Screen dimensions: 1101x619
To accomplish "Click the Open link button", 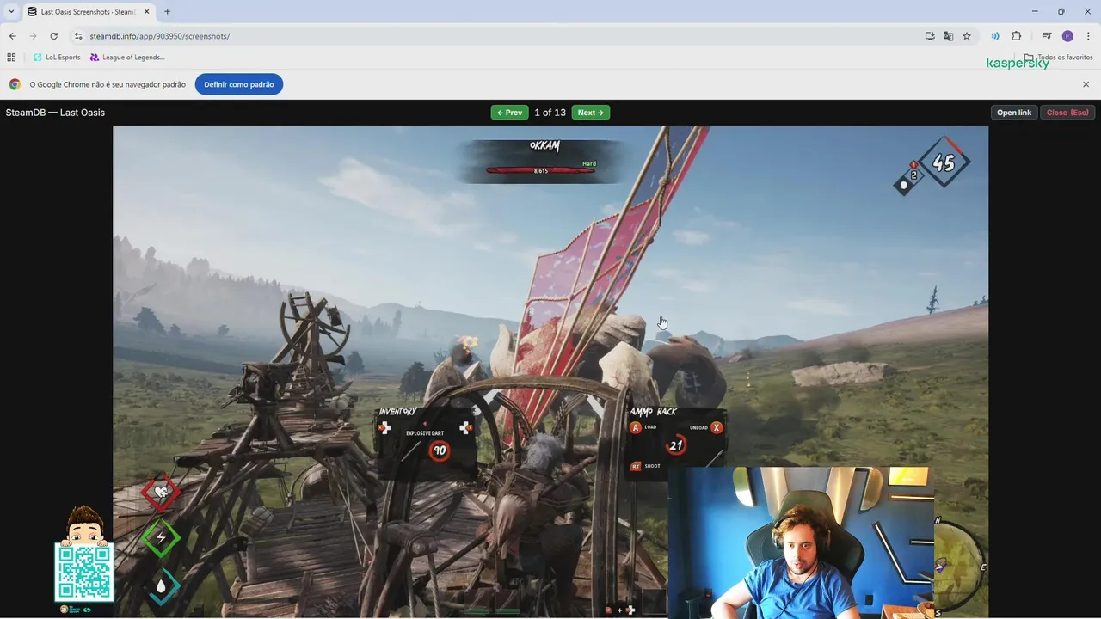I will (1014, 113).
